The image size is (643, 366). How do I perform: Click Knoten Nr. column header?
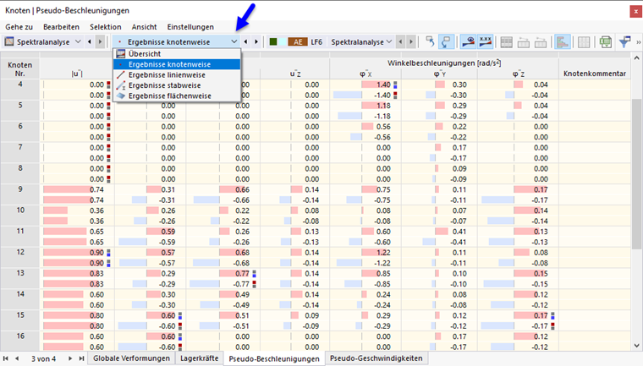click(x=19, y=68)
